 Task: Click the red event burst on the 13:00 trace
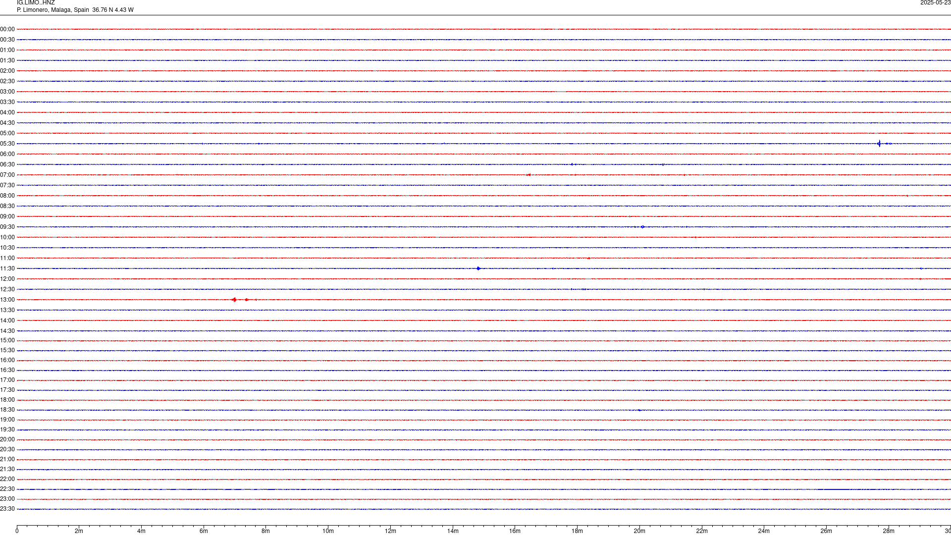click(234, 300)
